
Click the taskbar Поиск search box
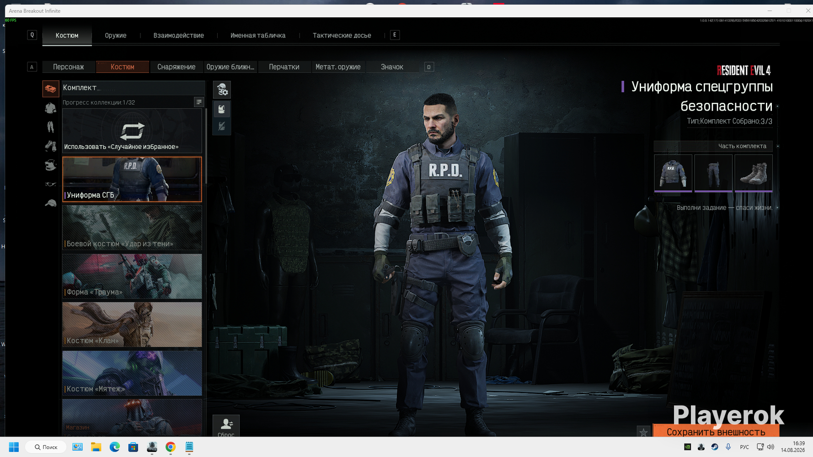pyautogui.click(x=46, y=447)
